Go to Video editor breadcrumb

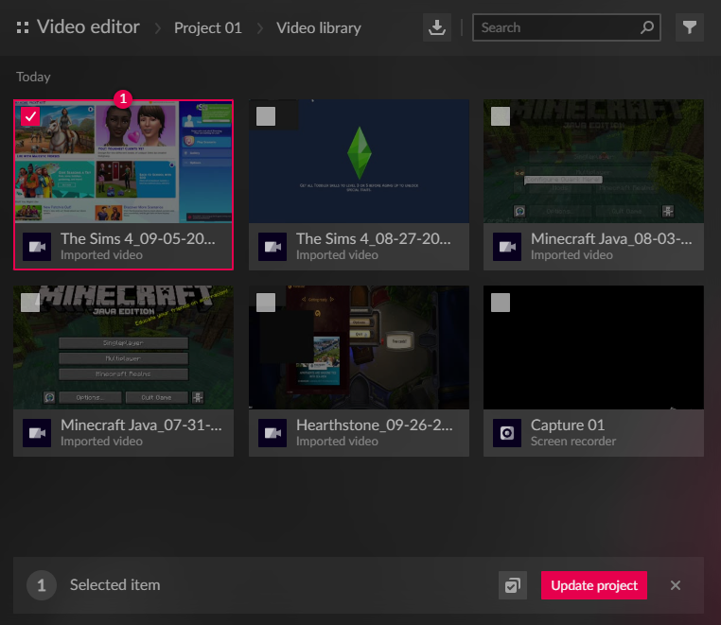pos(88,27)
